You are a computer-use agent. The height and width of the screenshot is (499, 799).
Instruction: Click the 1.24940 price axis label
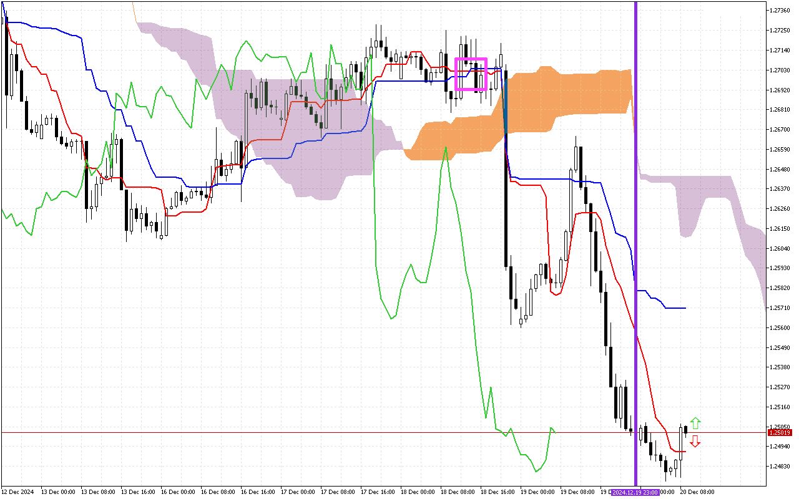(780, 447)
